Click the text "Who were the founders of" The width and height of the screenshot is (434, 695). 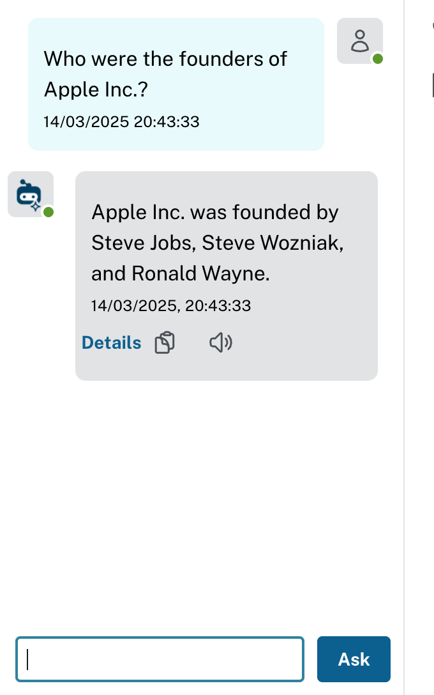point(165,59)
